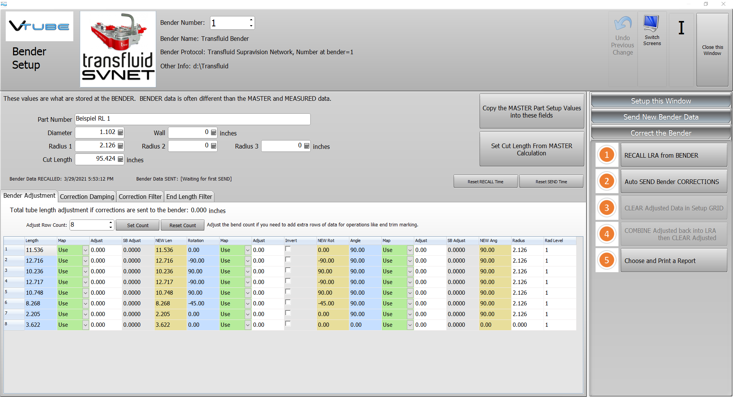Check the Invert checkbox in row 1

pos(288,249)
